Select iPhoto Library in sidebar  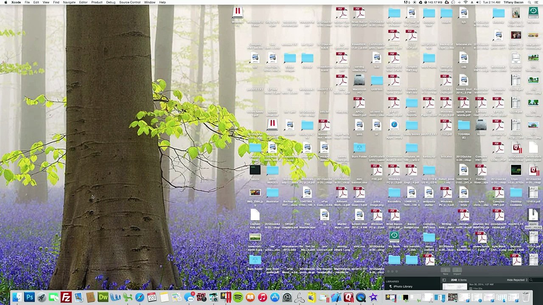coord(403,286)
